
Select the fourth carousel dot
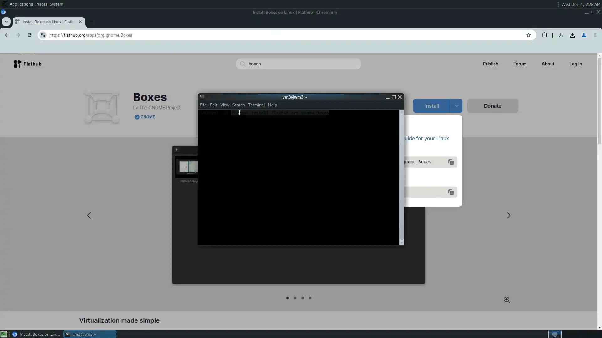coord(310,298)
